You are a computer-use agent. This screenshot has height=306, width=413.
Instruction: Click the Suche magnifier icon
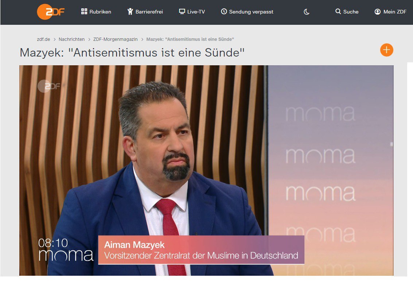coord(338,11)
